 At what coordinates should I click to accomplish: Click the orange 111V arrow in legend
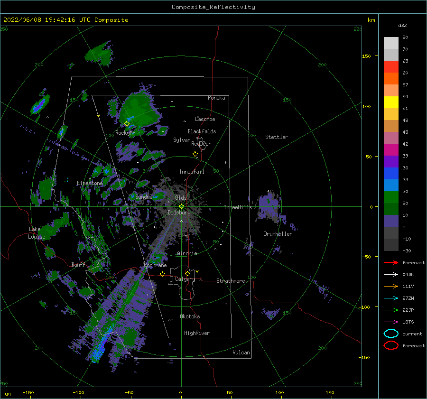tap(391, 286)
